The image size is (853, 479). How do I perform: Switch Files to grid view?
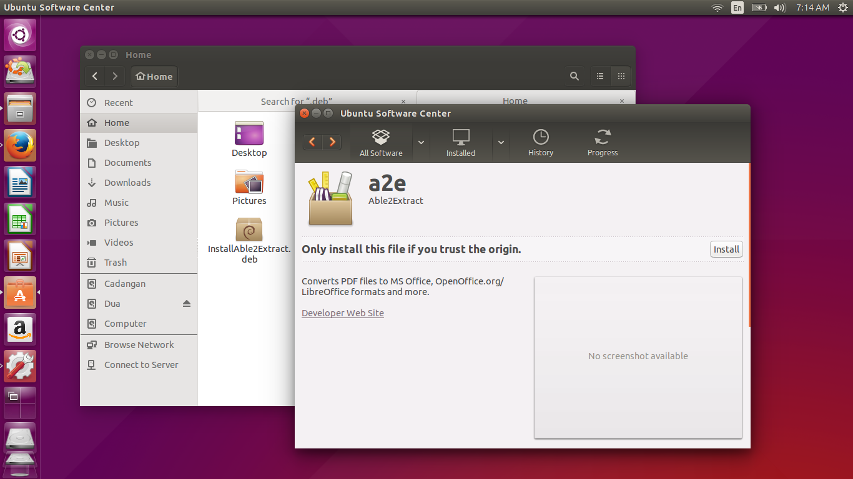click(621, 76)
